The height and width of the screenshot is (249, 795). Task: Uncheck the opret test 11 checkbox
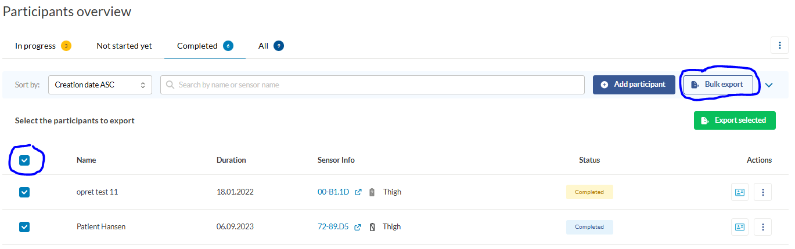coord(24,192)
